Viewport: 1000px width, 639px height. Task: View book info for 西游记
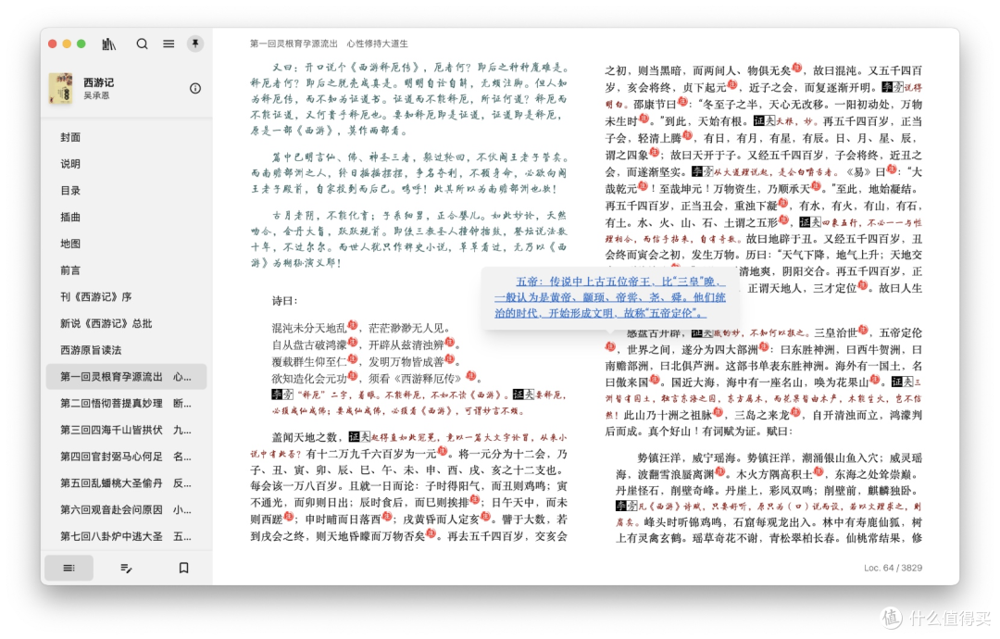pyautogui.click(x=194, y=89)
